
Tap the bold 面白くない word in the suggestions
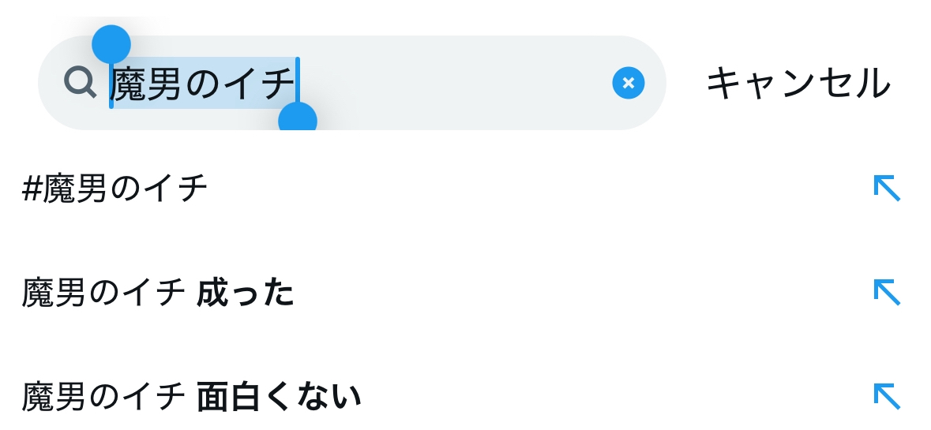(x=278, y=397)
